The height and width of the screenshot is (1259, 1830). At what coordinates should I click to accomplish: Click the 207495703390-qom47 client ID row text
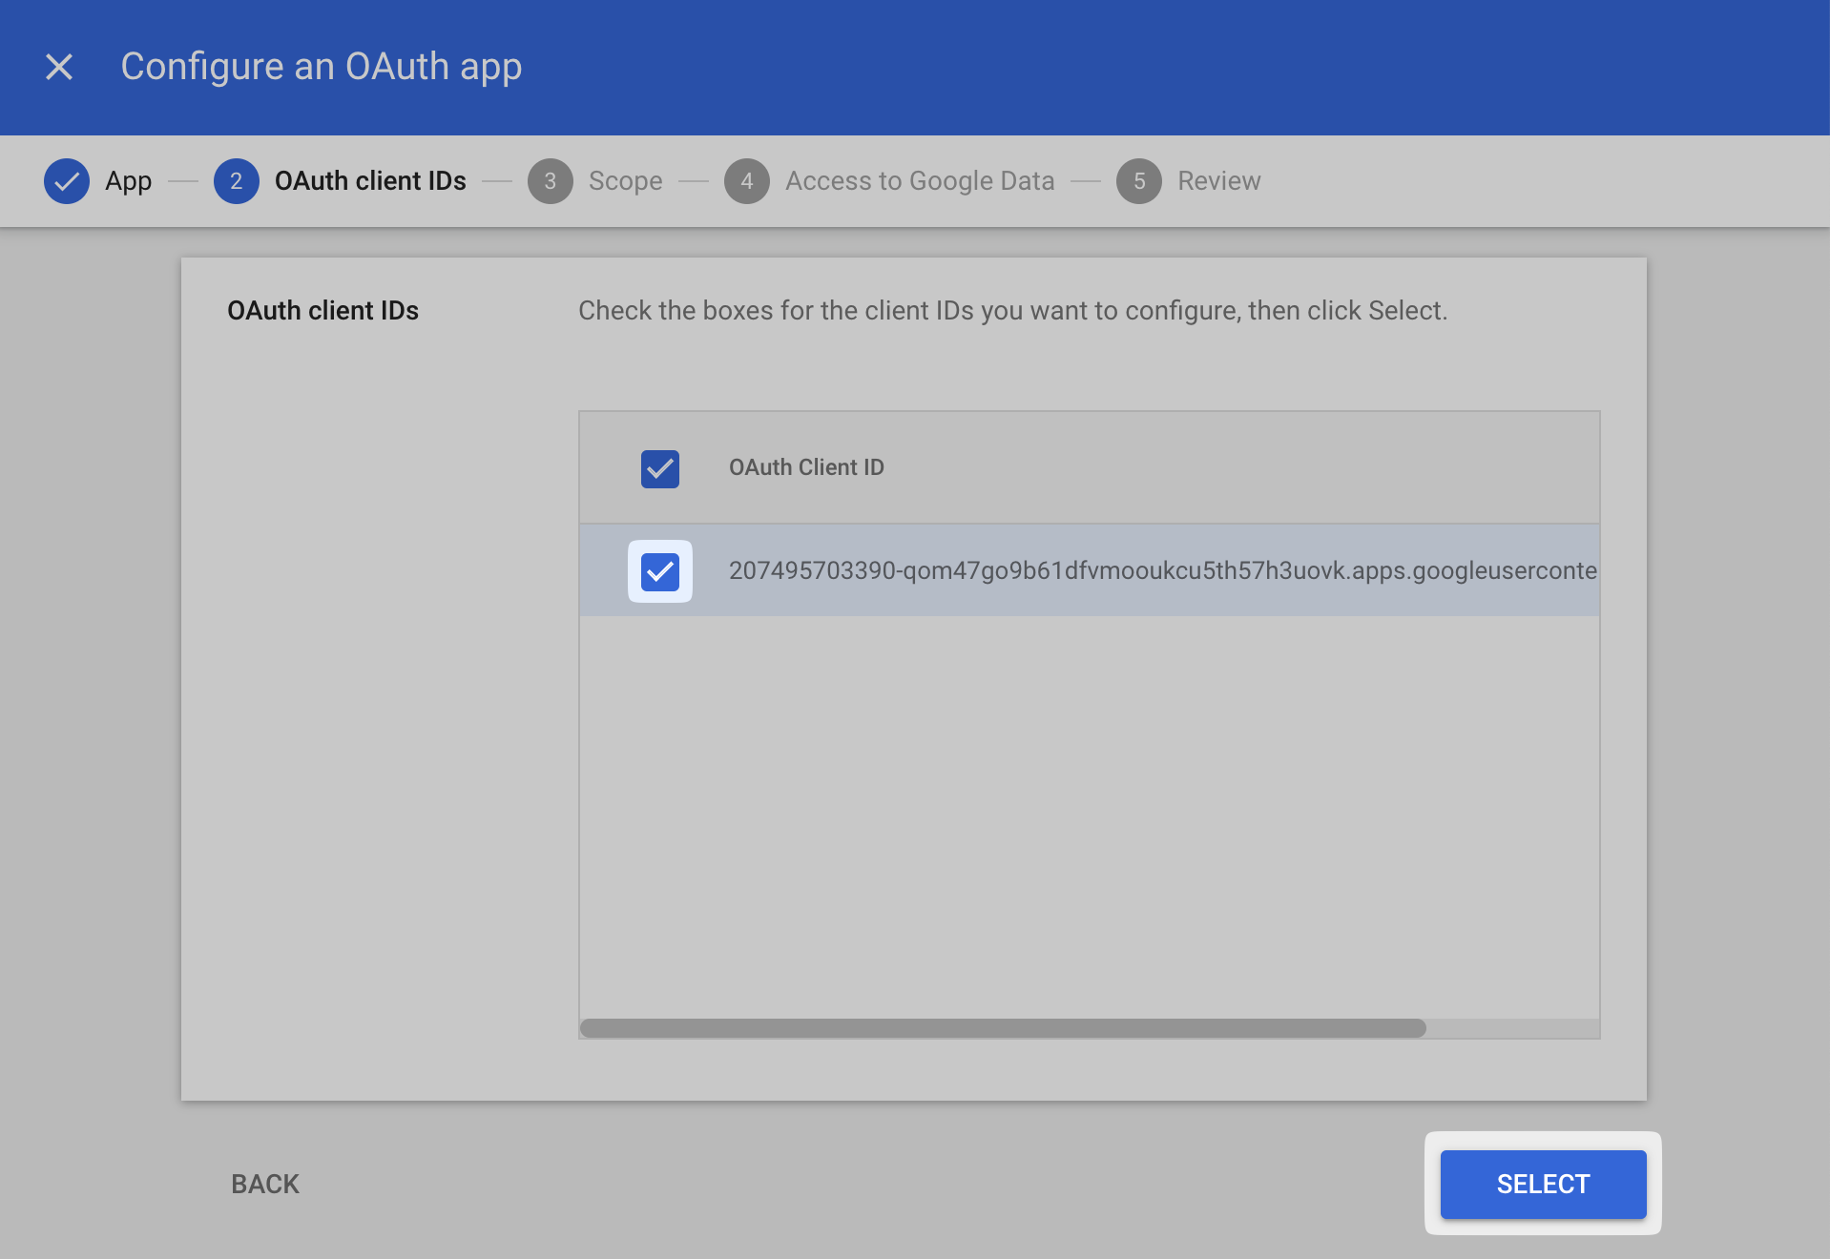coord(1161,570)
